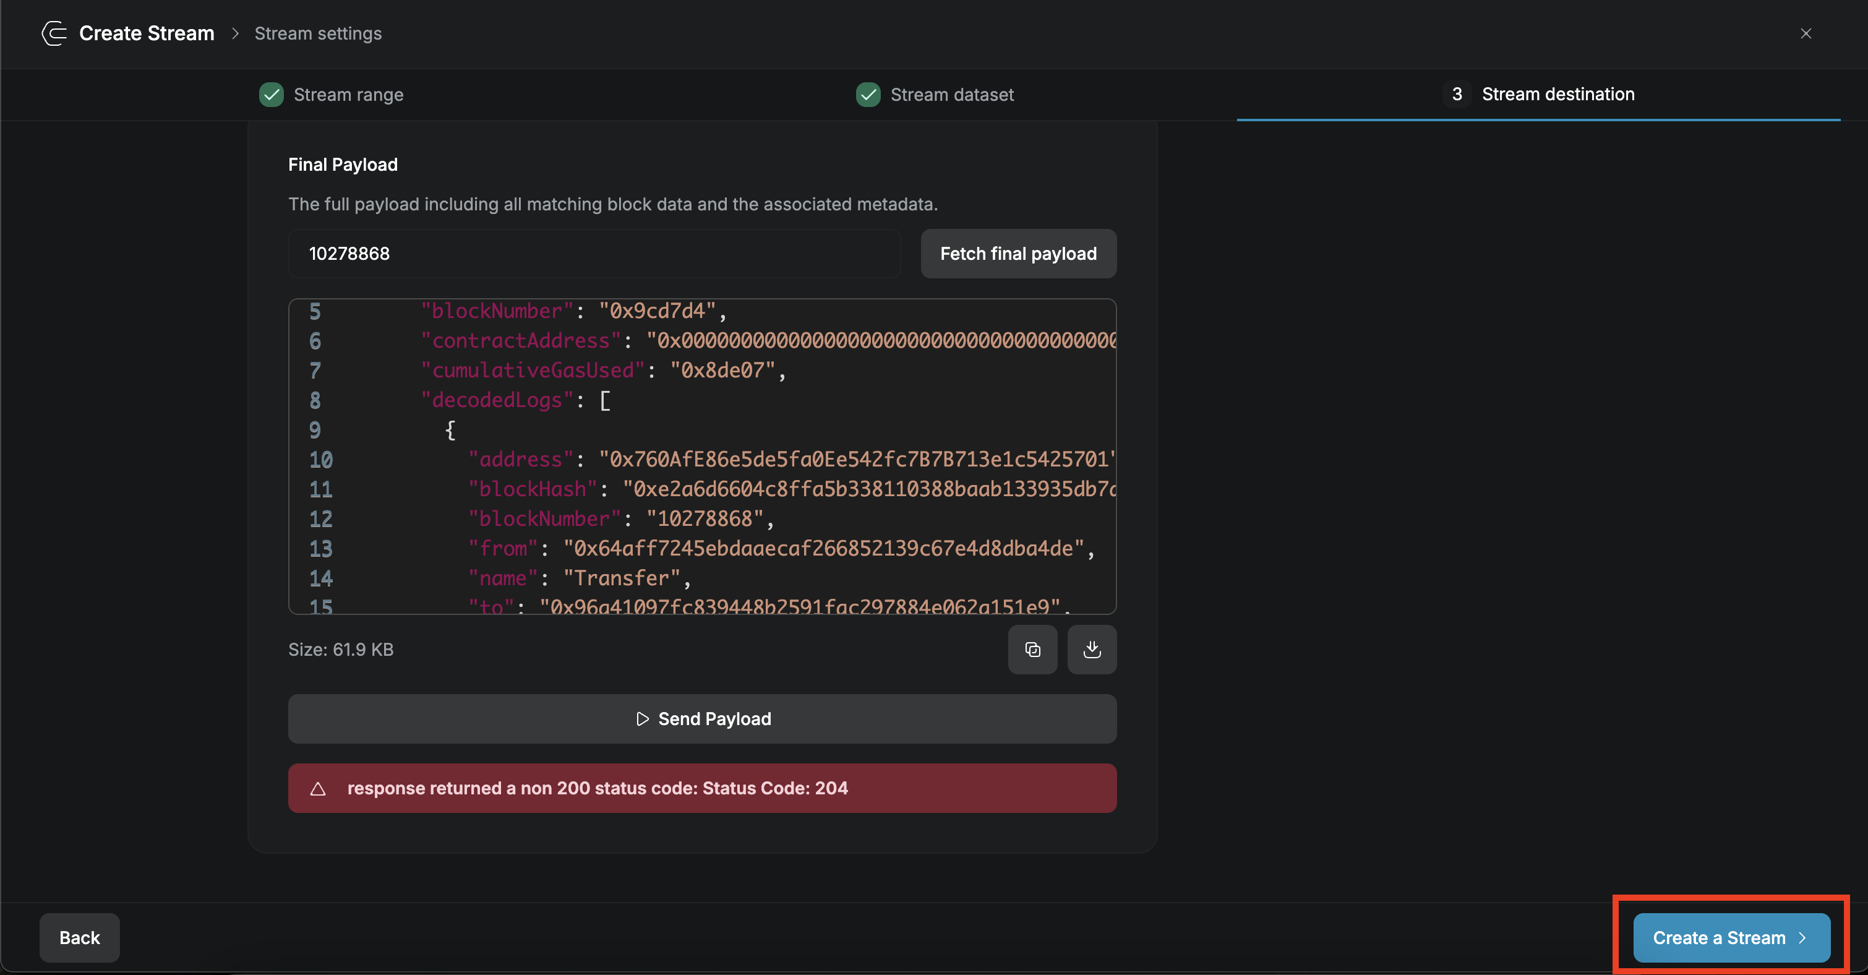Click the status code 204 error message
This screenshot has width=1868, height=975.
[597, 788]
